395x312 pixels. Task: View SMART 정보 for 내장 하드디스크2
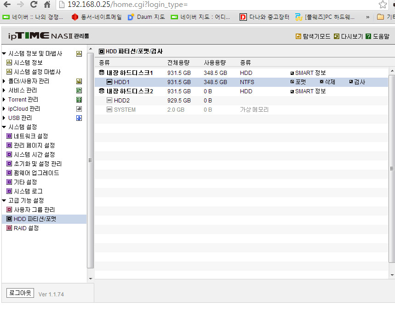pyautogui.click(x=308, y=91)
